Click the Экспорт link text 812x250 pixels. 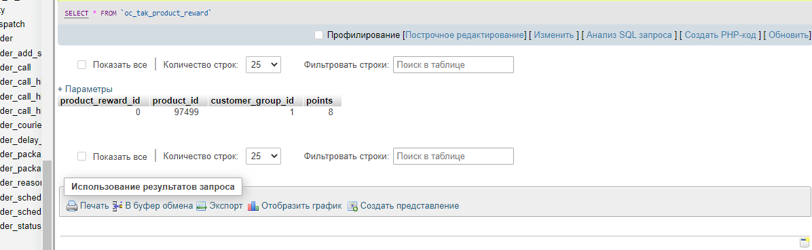[226, 206]
